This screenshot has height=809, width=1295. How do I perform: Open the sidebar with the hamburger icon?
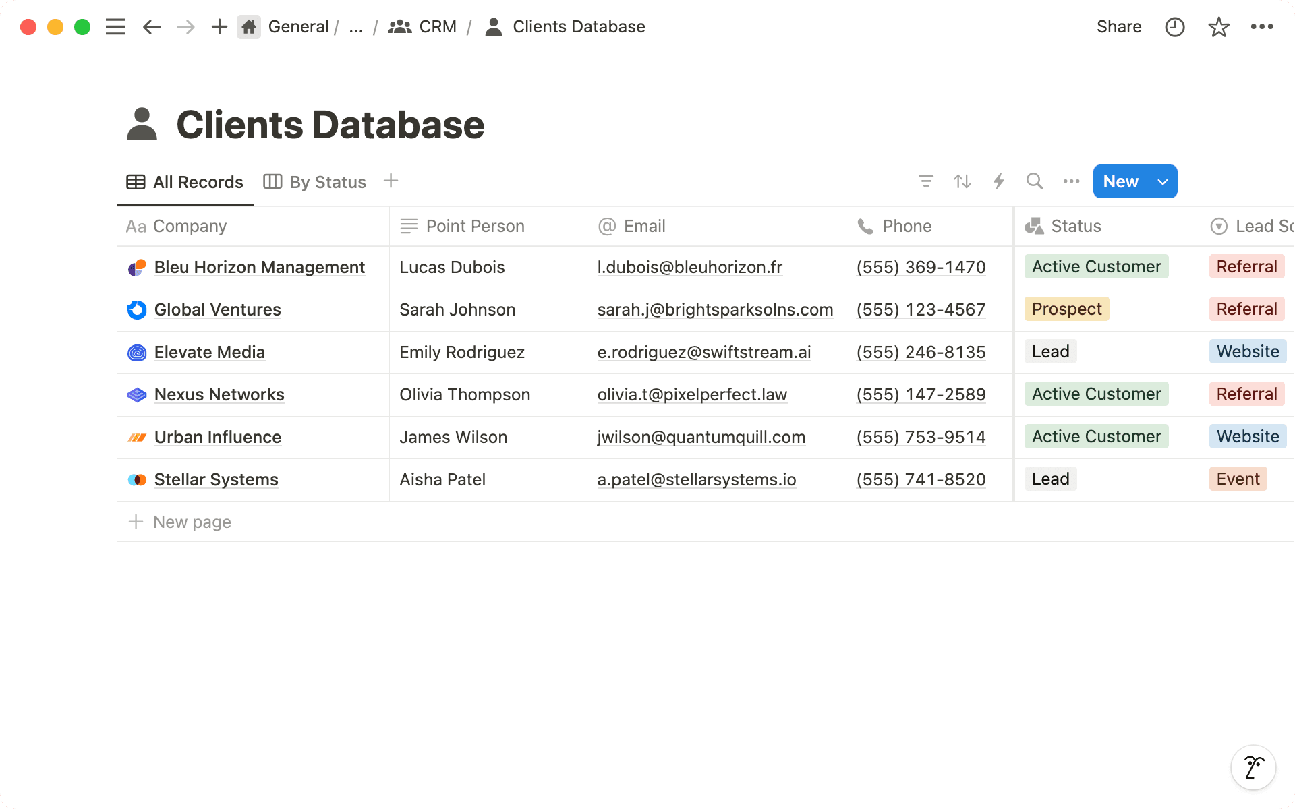pyautogui.click(x=115, y=26)
